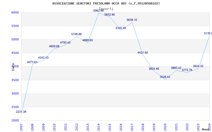212x132 pixels.
Task: Select the 5335.49 data label for 2016
Action: point(121,28)
